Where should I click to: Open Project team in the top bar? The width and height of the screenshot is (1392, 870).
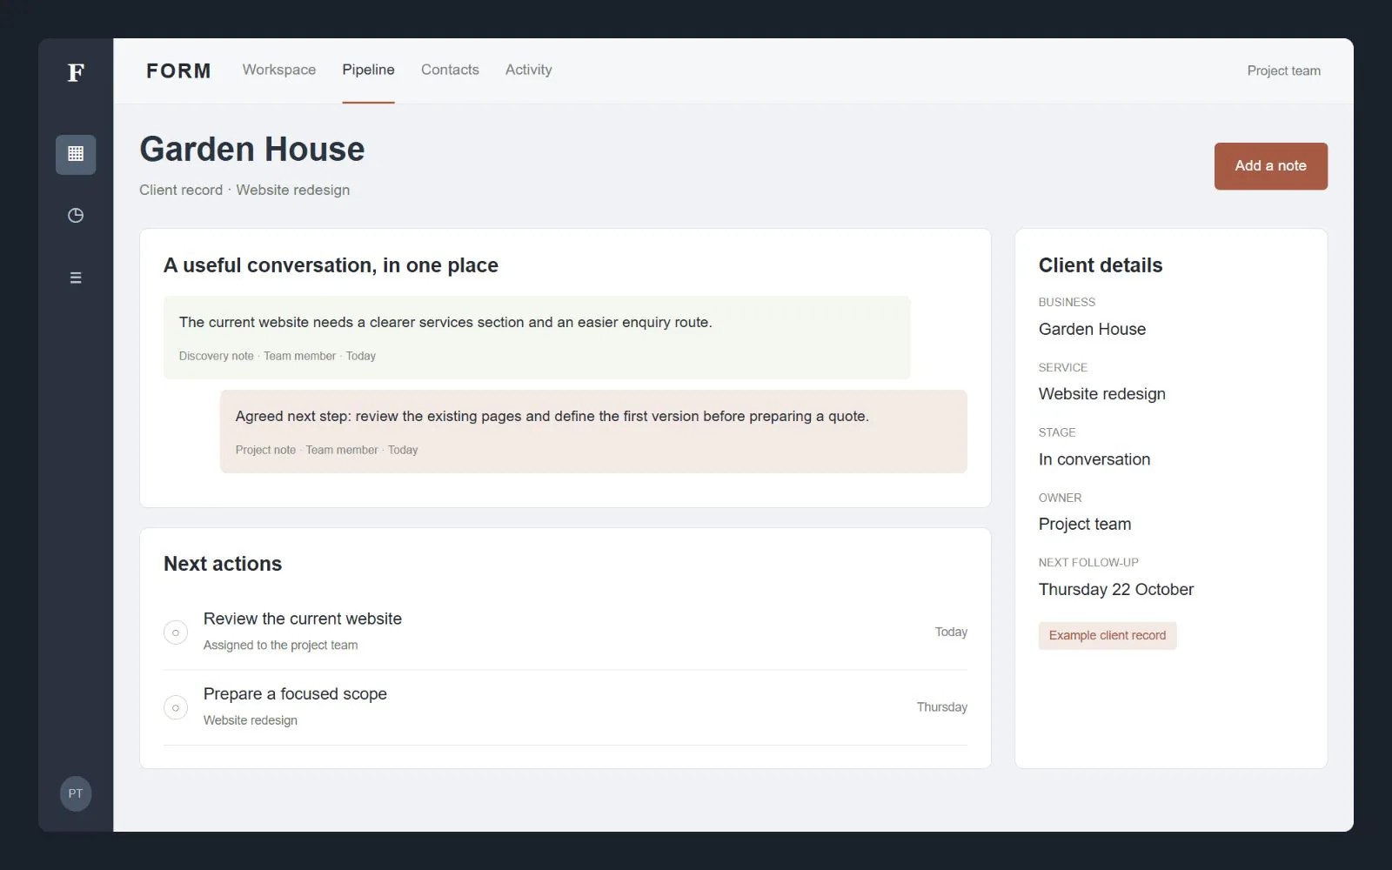(x=1283, y=70)
